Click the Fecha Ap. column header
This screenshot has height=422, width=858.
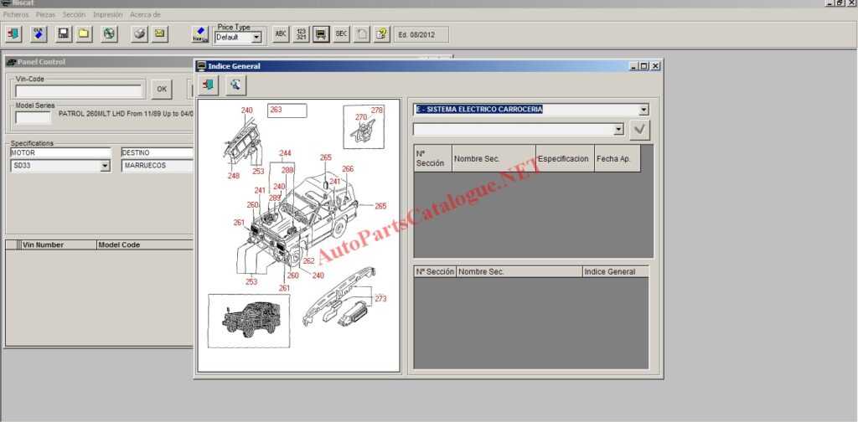618,158
